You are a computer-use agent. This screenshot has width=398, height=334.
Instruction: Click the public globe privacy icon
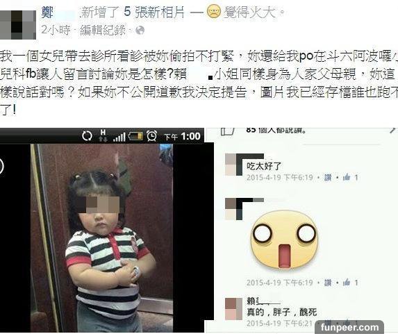pos(140,31)
